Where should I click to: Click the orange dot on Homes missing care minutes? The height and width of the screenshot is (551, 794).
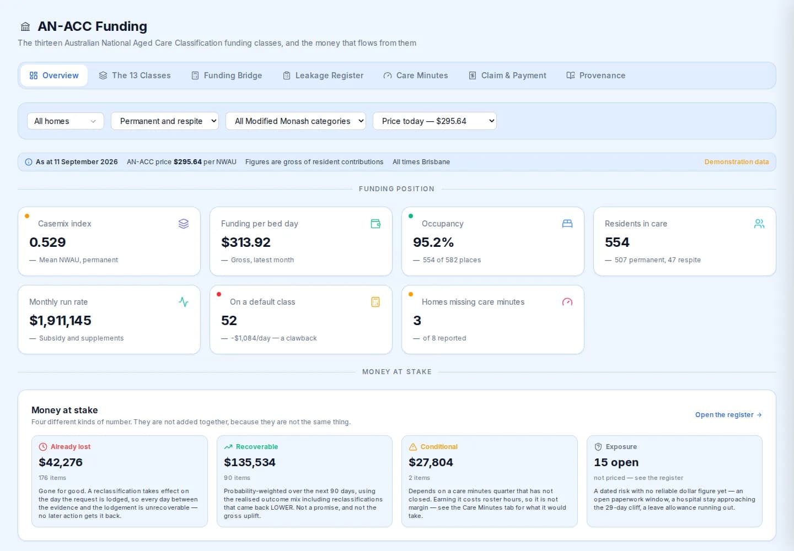click(x=411, y=294)
